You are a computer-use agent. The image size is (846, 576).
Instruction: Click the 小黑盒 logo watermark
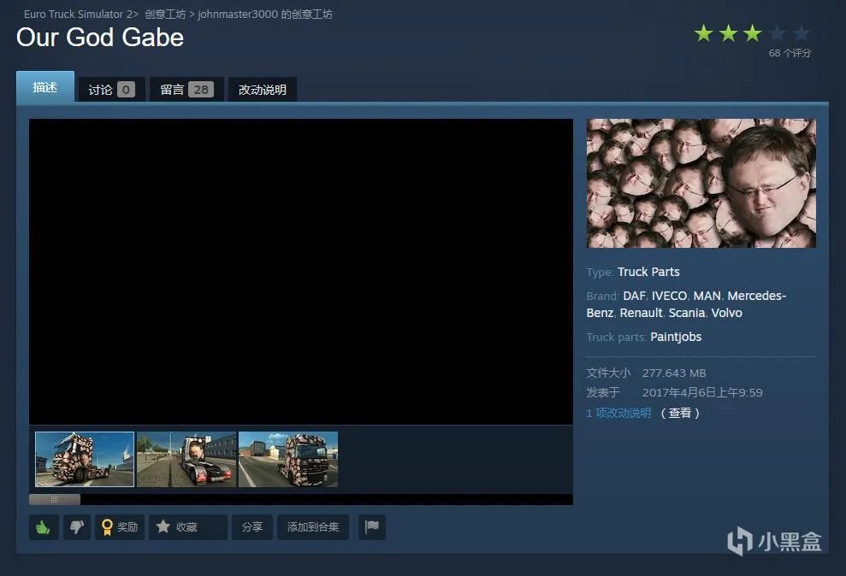774,541
